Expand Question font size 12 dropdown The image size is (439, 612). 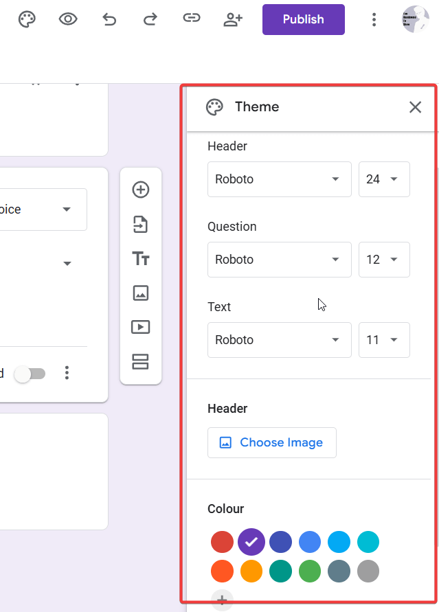pyautogui.click(x=383, y=260)
